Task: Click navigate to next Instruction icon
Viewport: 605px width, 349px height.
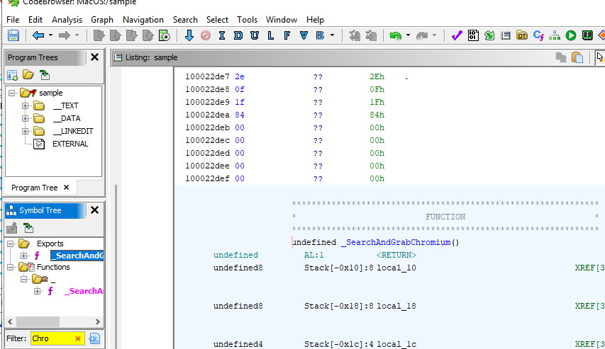Action: click(221, 35)
